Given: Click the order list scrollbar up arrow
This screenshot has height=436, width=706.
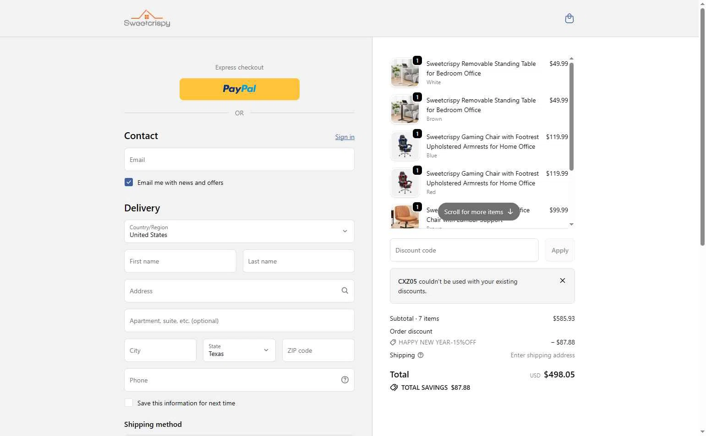Looking at the screenshot, I should tap(571, 59).
